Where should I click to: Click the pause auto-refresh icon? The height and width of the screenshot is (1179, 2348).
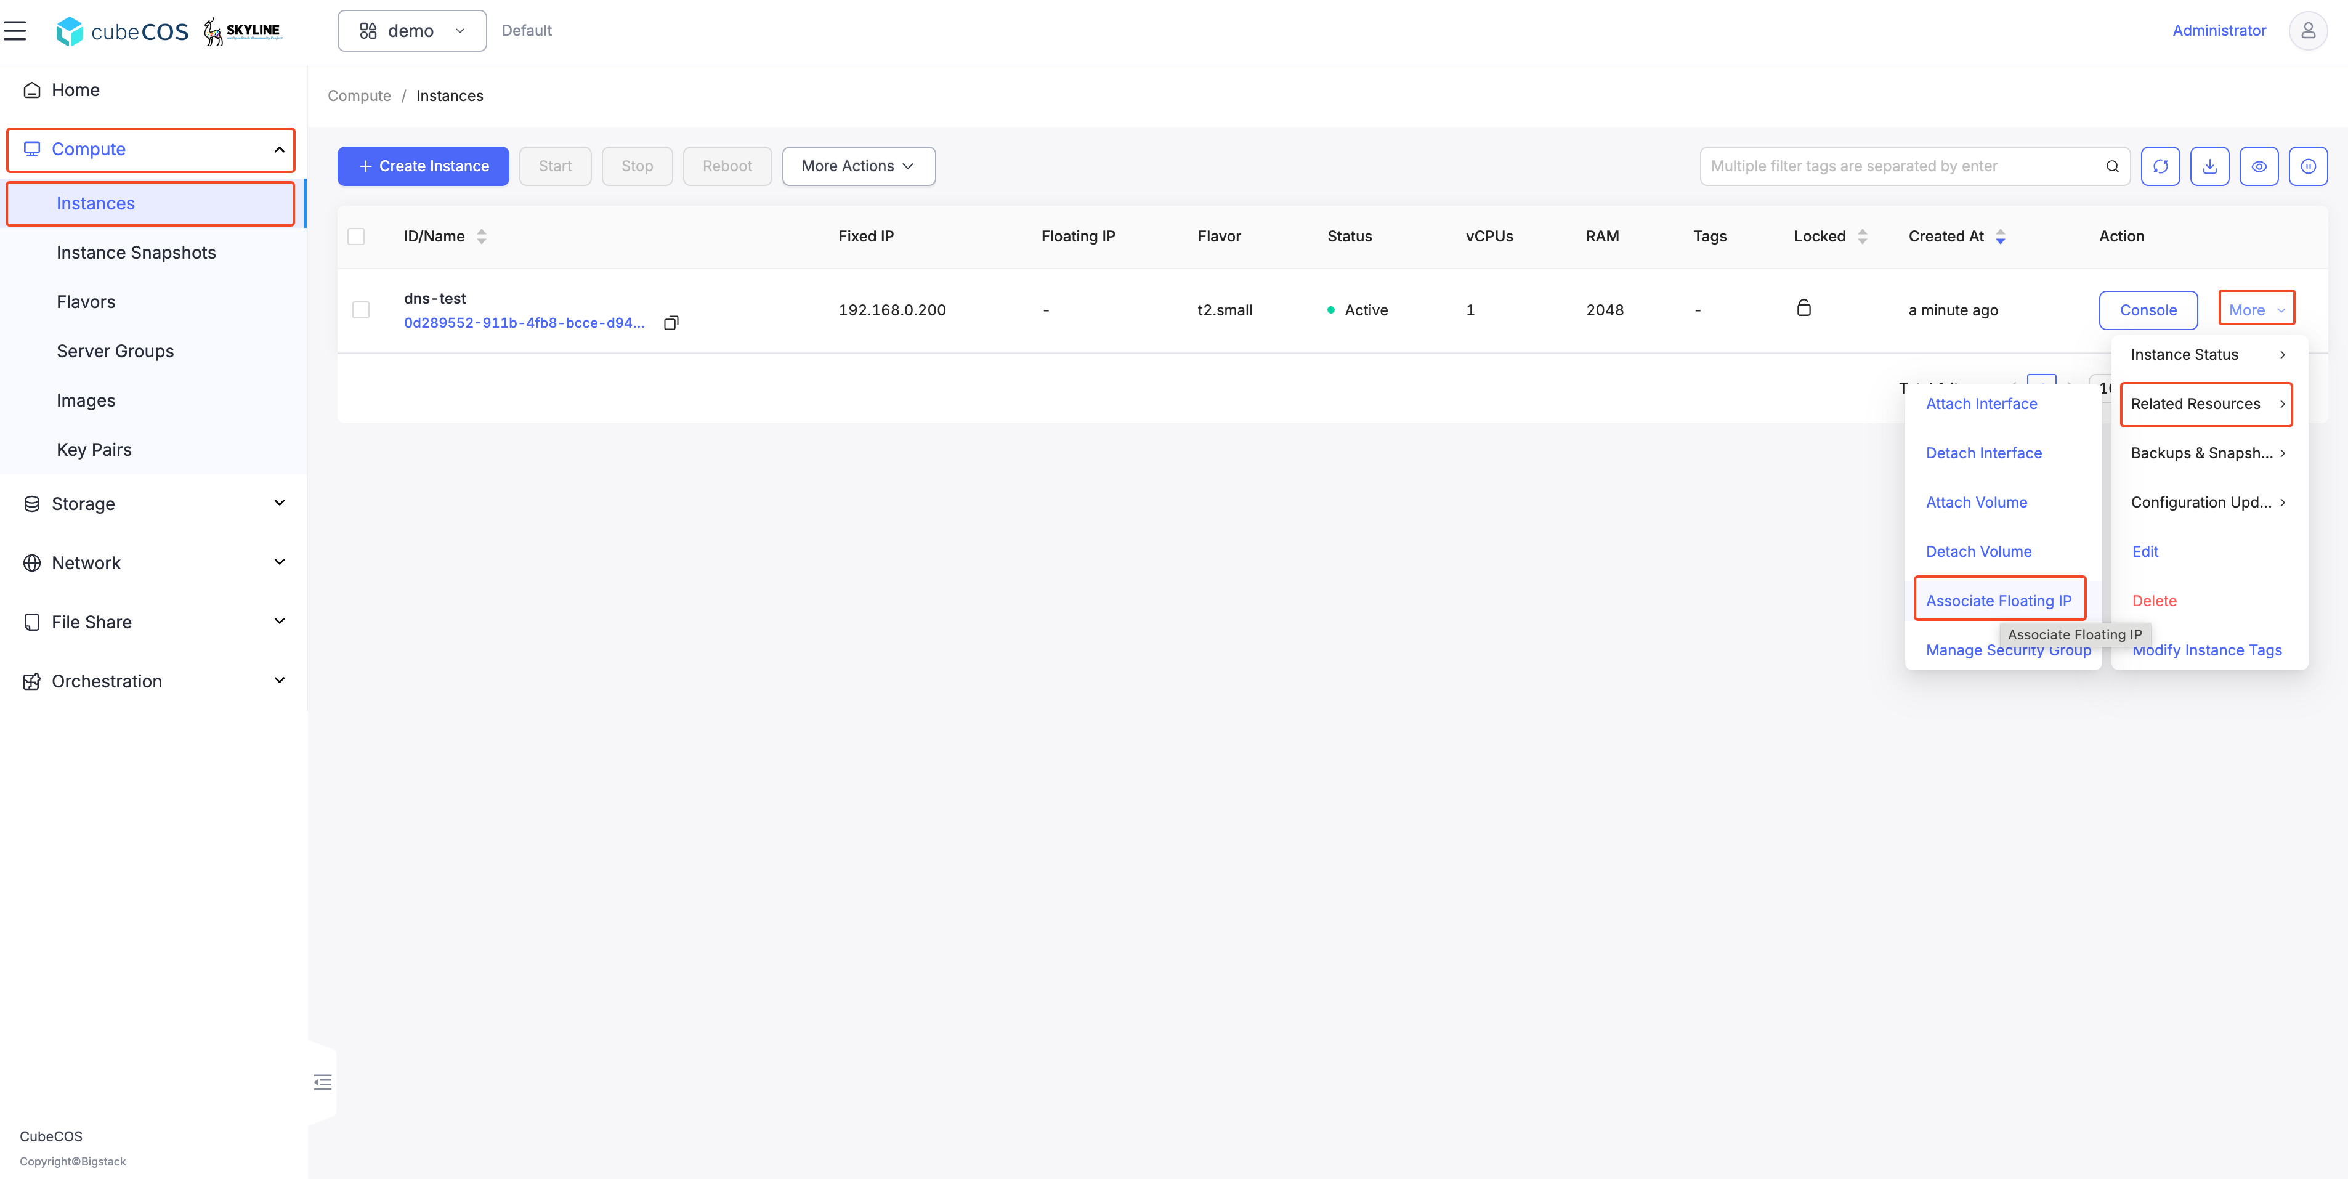tap(2308, 166)
